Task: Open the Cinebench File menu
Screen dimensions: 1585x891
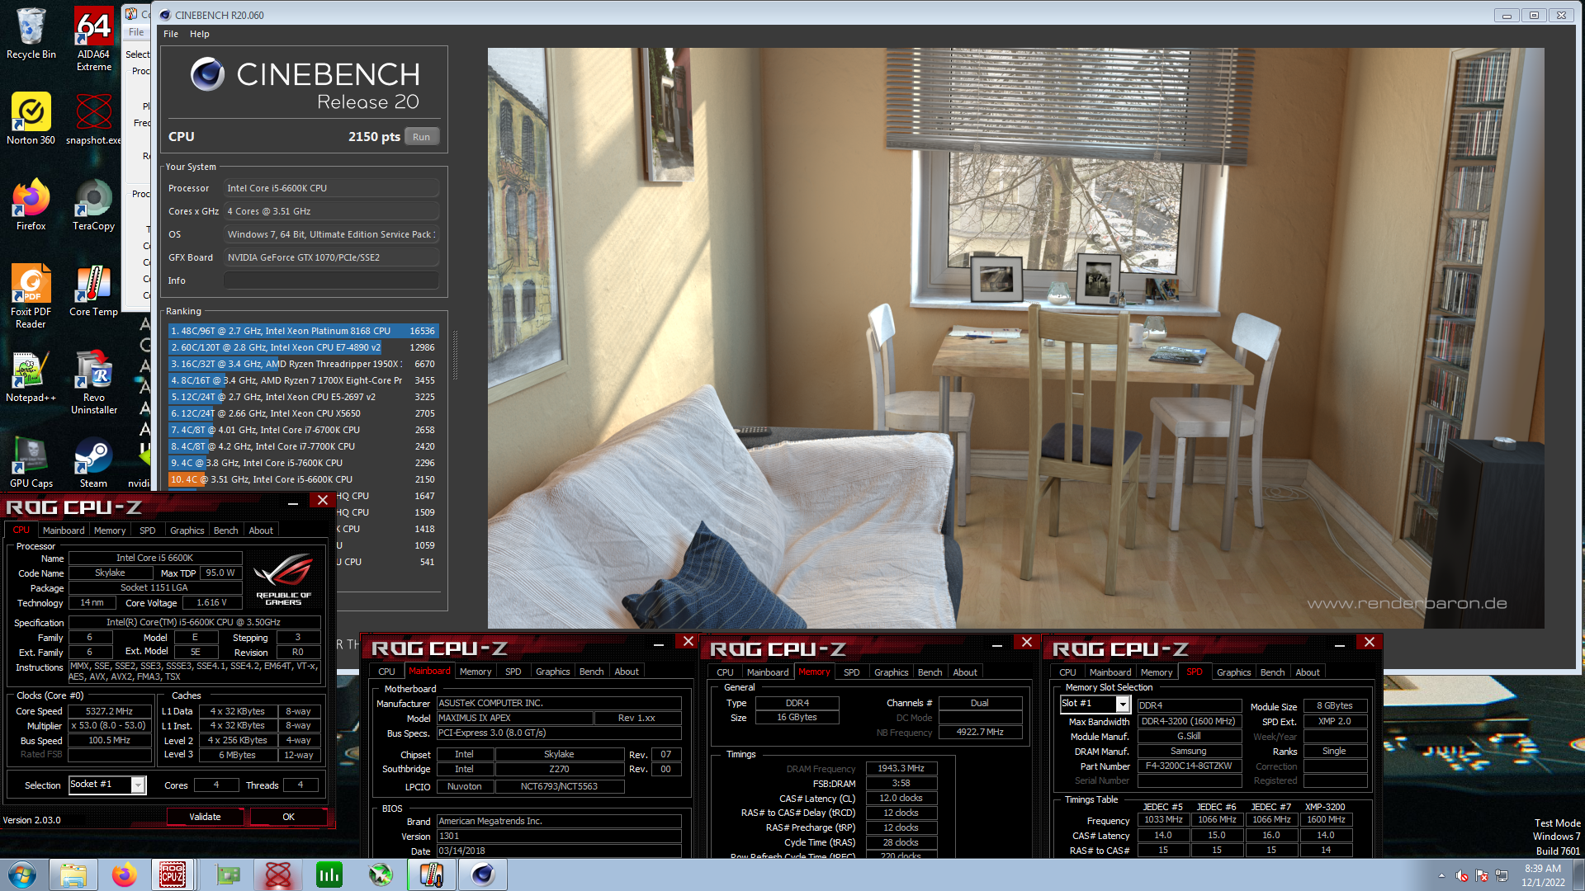Action: click(x=171, y=34)
